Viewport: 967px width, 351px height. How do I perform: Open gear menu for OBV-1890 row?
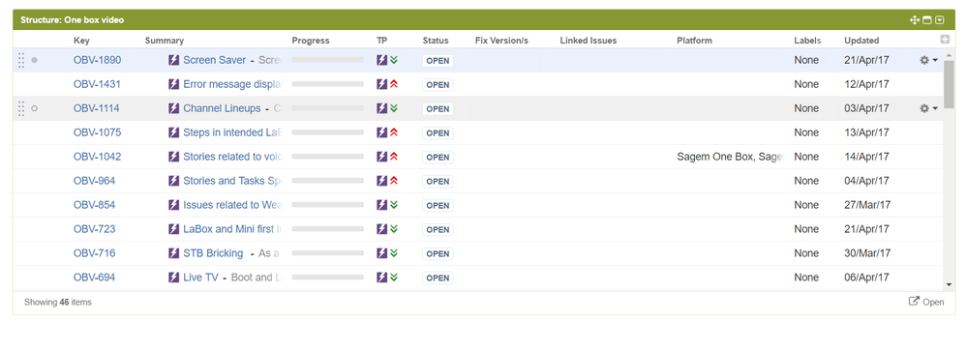tap(928, 60)
